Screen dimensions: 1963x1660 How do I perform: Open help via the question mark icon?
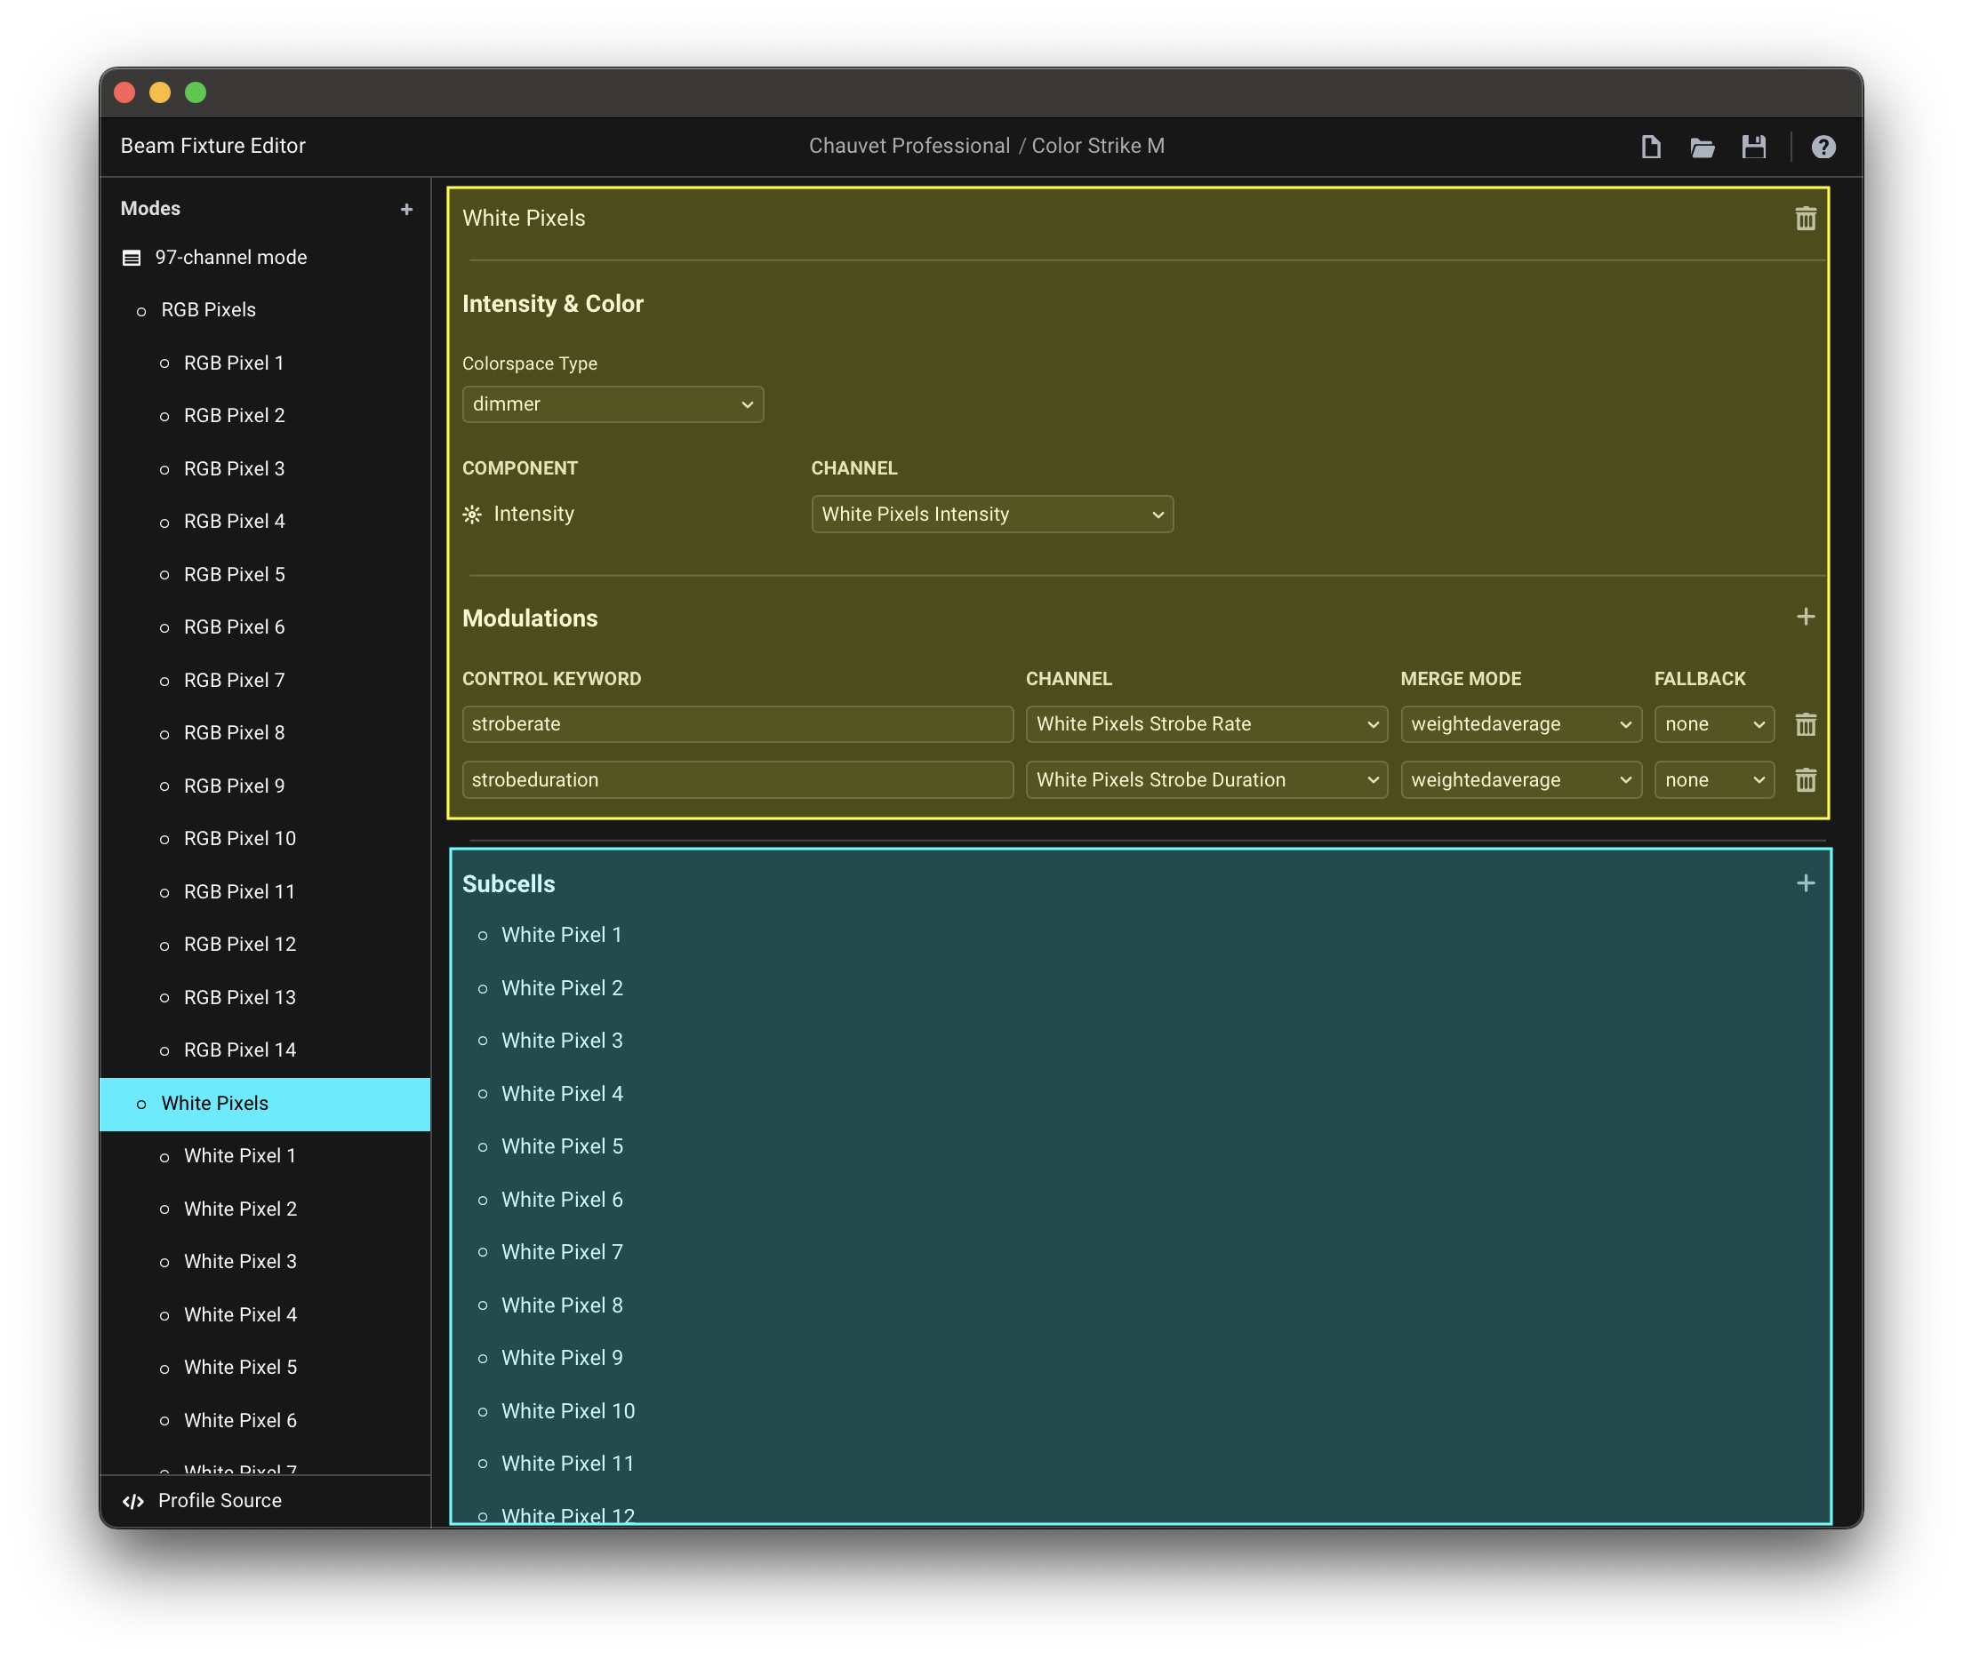point(1823,147)
